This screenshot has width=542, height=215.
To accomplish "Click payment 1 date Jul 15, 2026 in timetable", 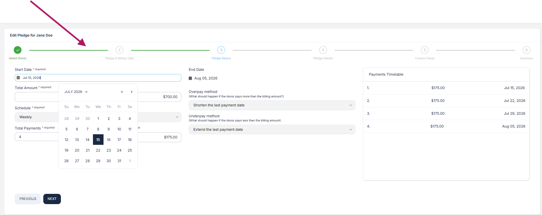I will point(514,88).
